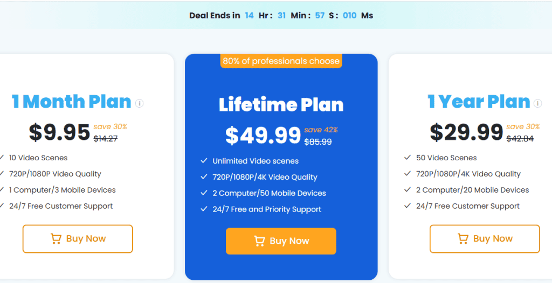Click the info icon beside 1 Year Plan

pos(537,103)
